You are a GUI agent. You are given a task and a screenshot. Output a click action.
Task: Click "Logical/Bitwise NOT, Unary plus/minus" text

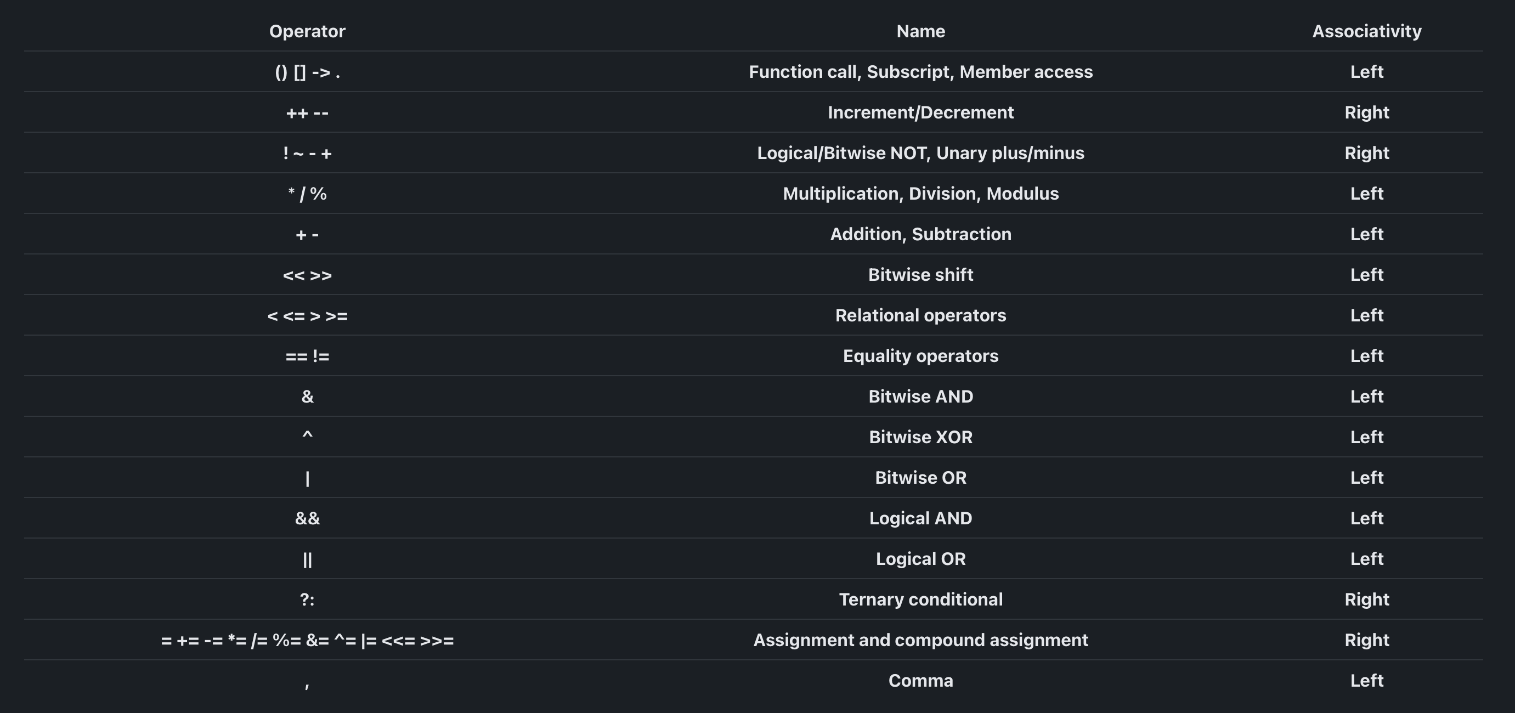click(920, 153)
